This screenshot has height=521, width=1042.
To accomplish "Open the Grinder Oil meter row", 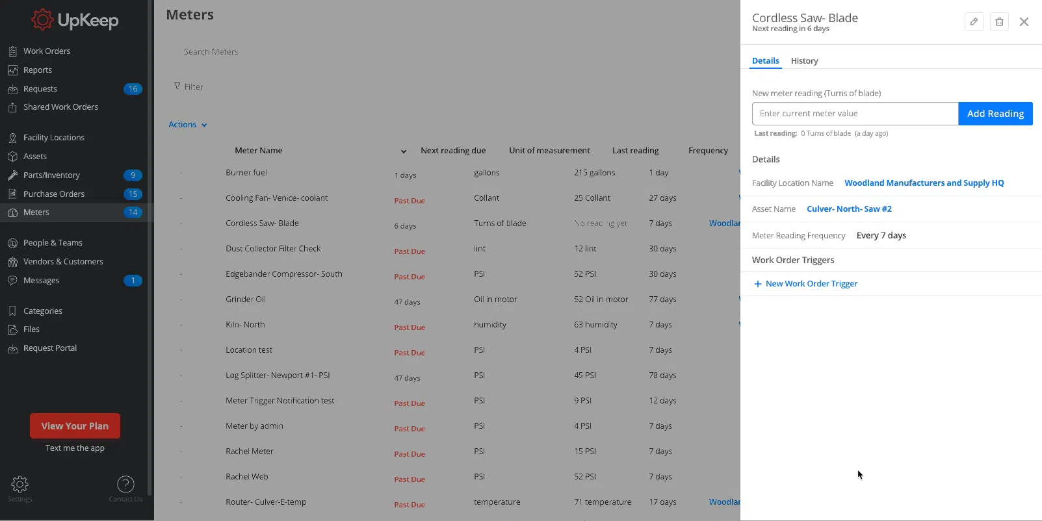I will 447,299.
